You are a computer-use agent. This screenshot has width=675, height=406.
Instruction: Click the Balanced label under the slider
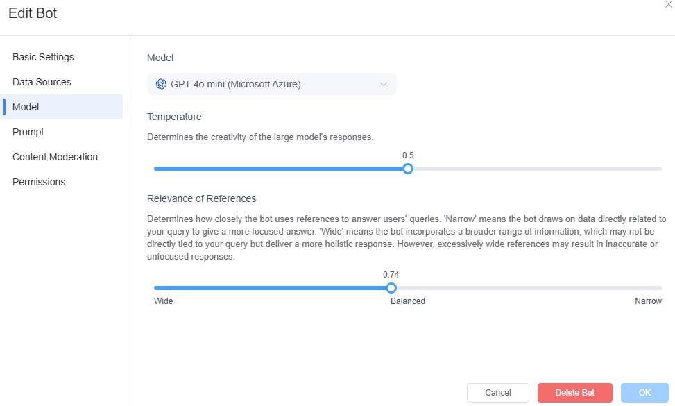click(x=408, y=301)
